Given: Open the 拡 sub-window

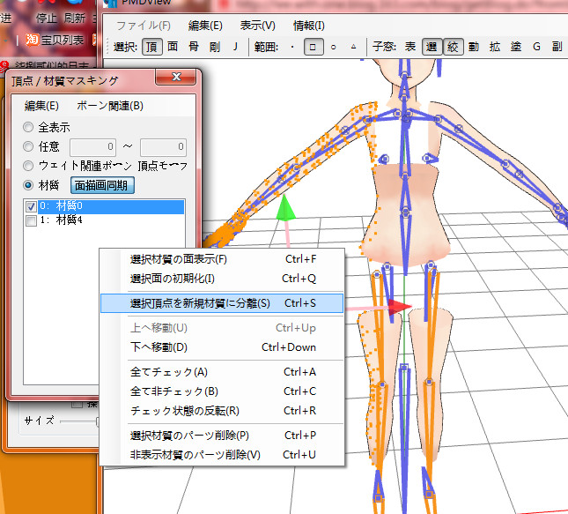Looking at the screenshot, I should [494, 47].
